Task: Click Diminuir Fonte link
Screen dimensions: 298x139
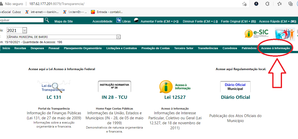Action: click(200, 21)
